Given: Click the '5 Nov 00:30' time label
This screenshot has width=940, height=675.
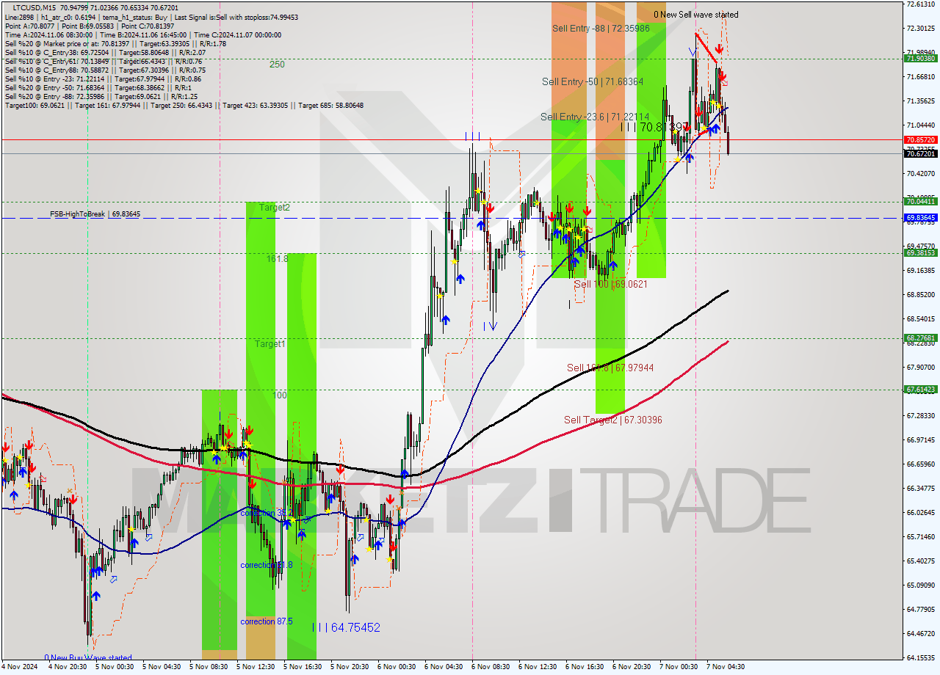Looking at the screenshot, I should pyautogui.click(x=115, y=667).
